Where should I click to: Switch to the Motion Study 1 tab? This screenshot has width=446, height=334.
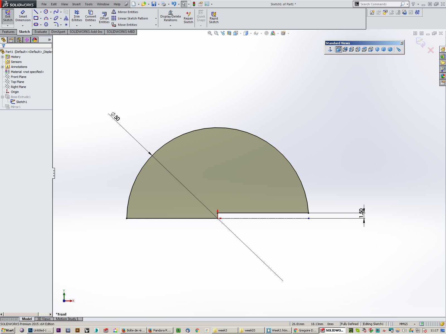[x=67, y=319]
